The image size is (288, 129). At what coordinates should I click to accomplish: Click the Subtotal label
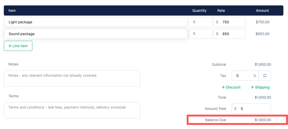[219, 64]
